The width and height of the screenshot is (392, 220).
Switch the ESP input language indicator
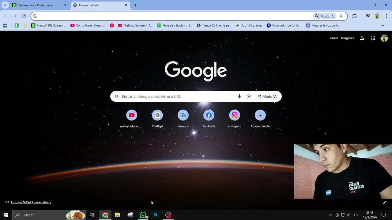coord(357,215)
